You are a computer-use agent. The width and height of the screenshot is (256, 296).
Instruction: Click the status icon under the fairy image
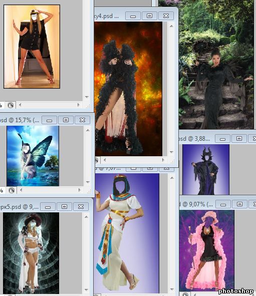(12, 191)
